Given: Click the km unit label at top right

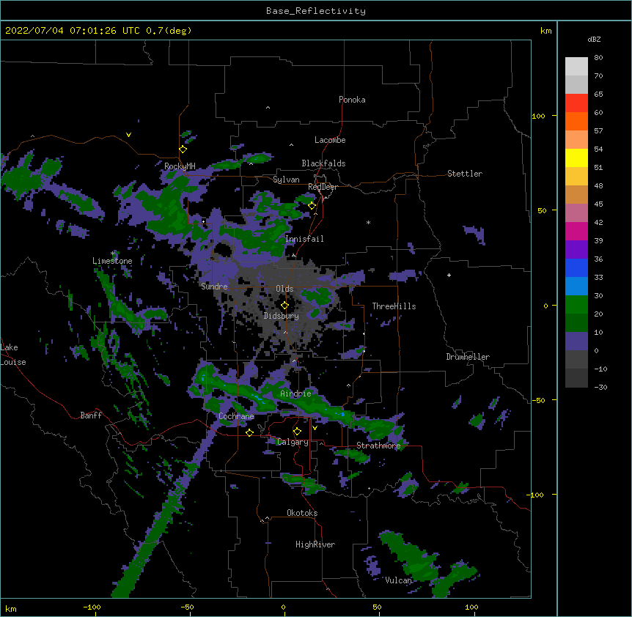Looking at the screenshot, I should [546, 31].
